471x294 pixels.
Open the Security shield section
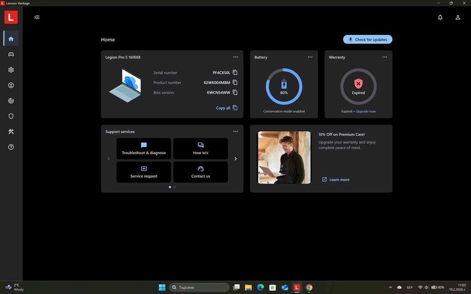click(x=11, y=116)
